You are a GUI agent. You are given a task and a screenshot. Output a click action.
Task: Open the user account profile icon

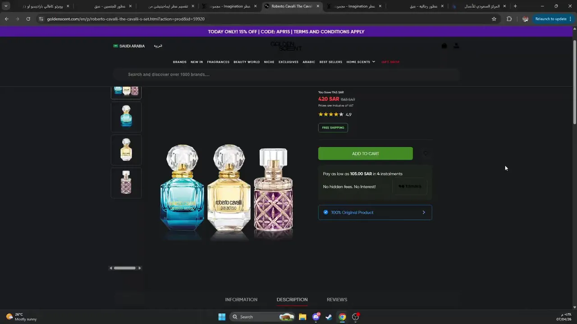(x=456, y=46)
